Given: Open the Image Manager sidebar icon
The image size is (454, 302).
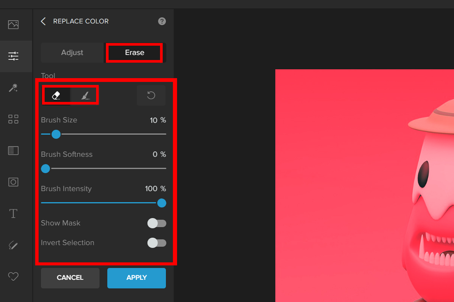Looking at the screenshot, I should click(13, 25).
